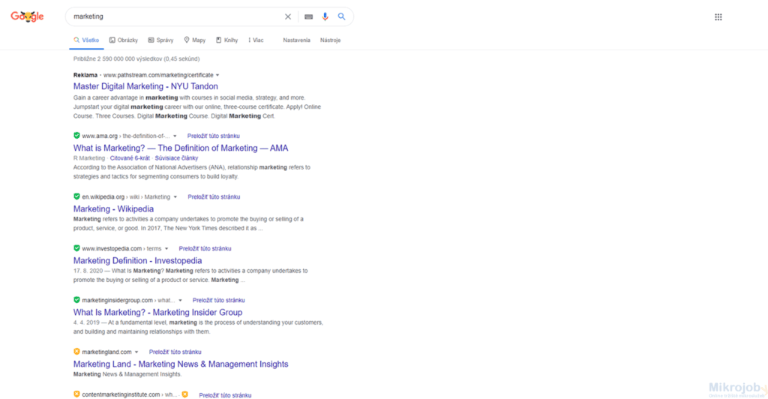
Task: Click the blue magnifier search icon
Action: (341, 16)
